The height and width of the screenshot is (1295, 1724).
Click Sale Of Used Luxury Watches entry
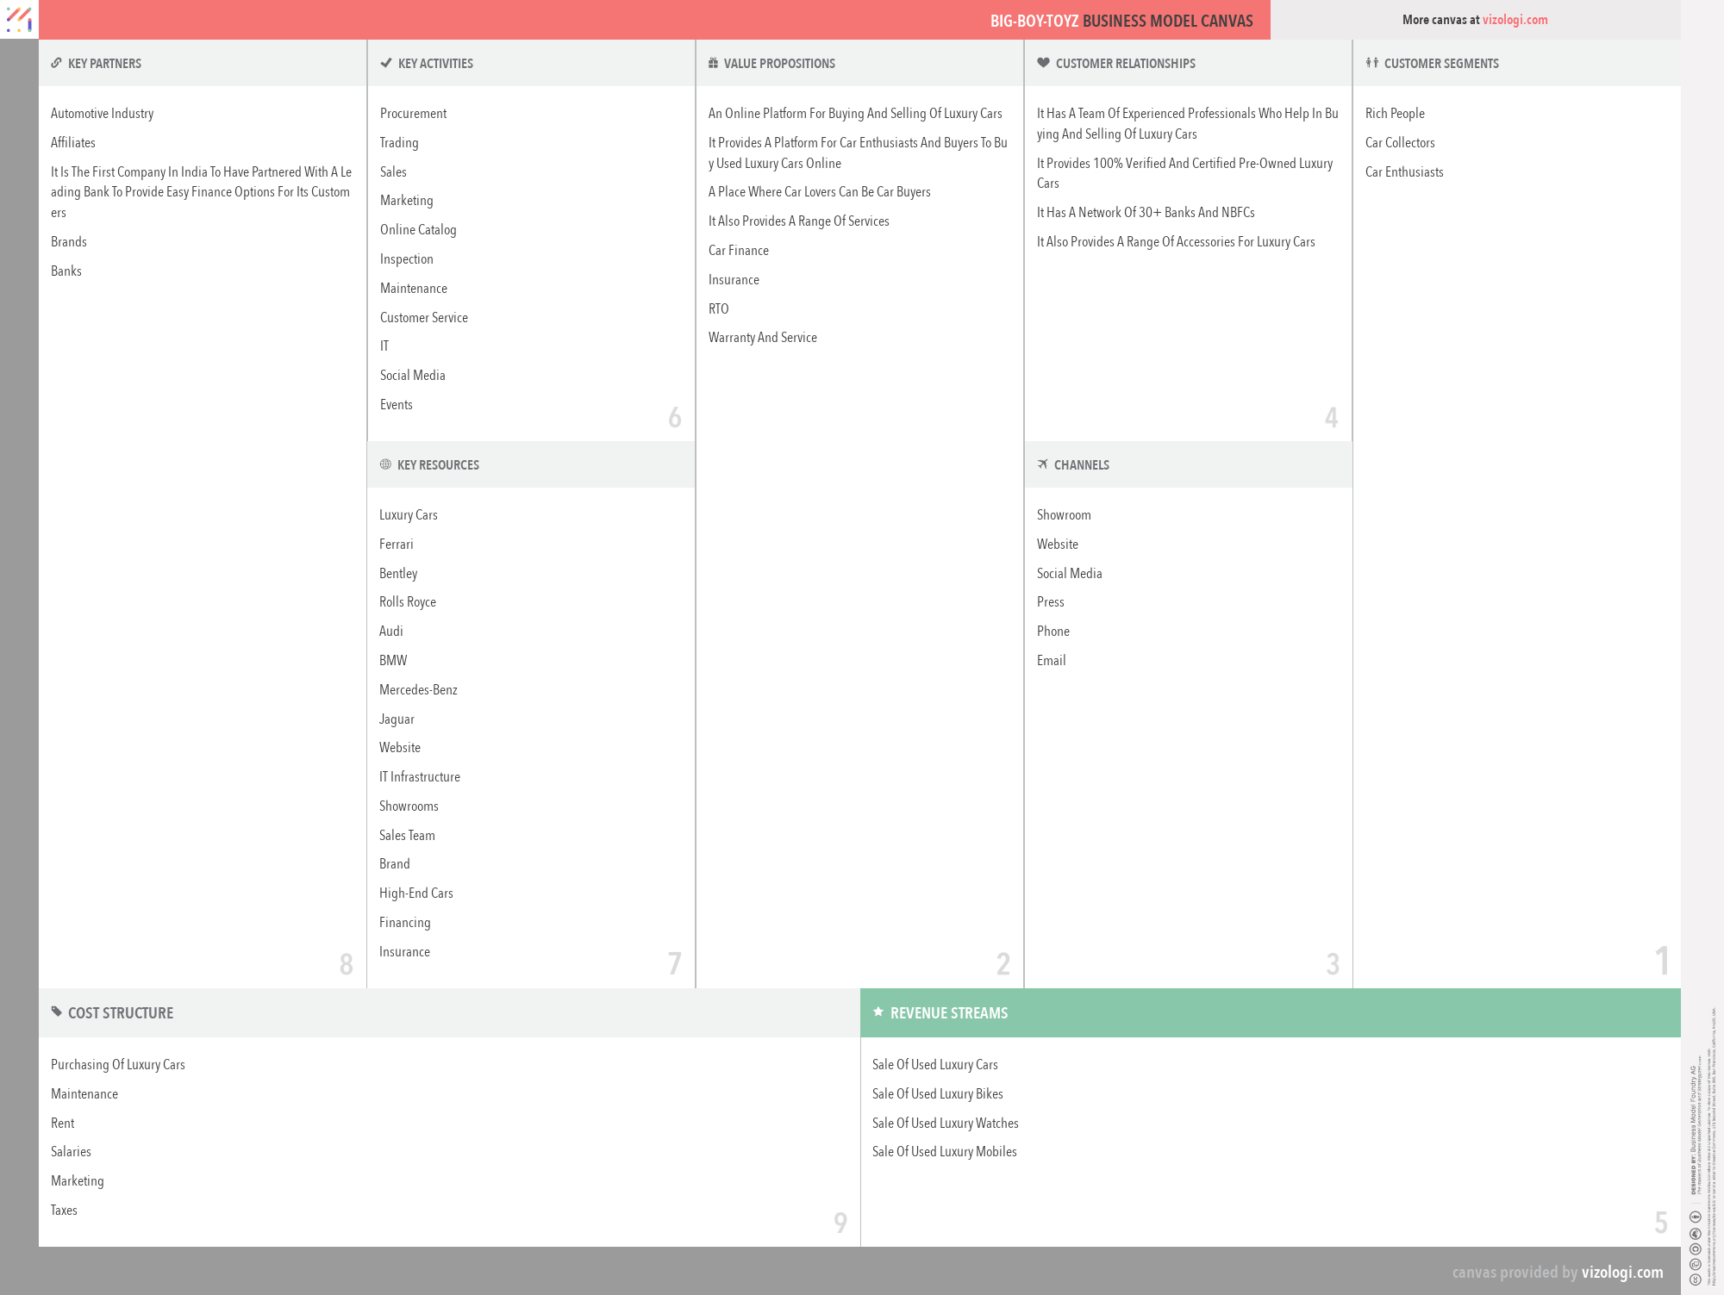pos(945,1124)
